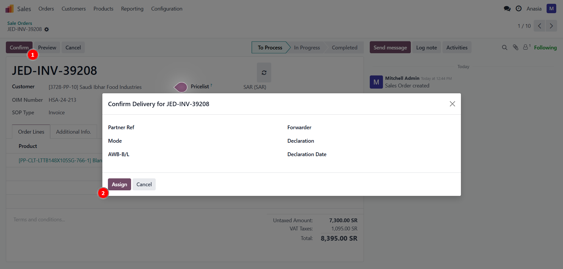Toggle the Following button
This screenshot has height=269, width=563.
(545, 48)
